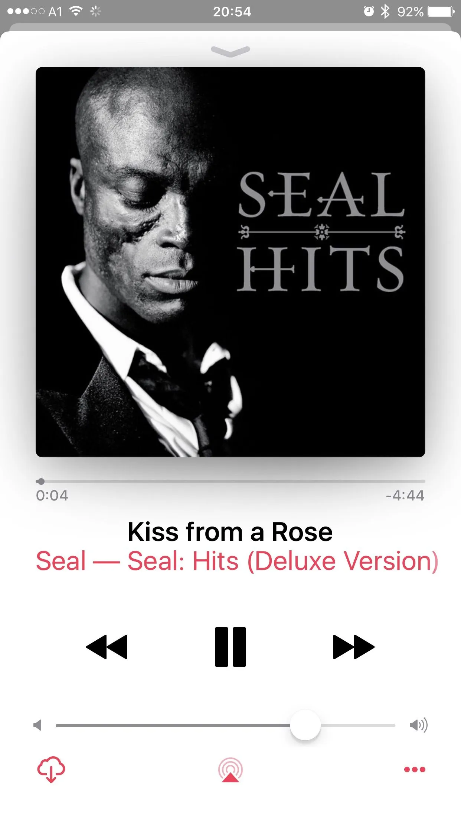Tap the loud volume speaker icon
This screenshot has width=461, height=821.
(x=419, y=725)
